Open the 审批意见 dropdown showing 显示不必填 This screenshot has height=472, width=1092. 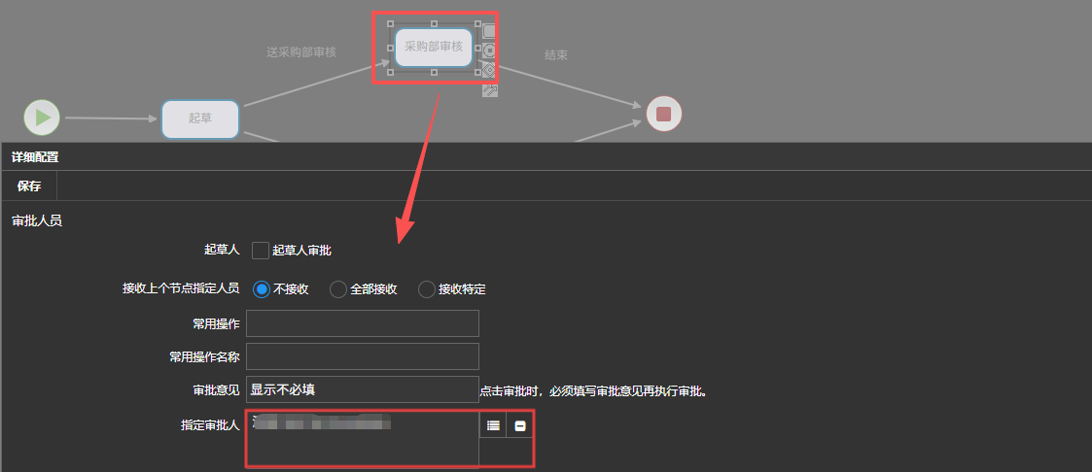tap(363, 389)
